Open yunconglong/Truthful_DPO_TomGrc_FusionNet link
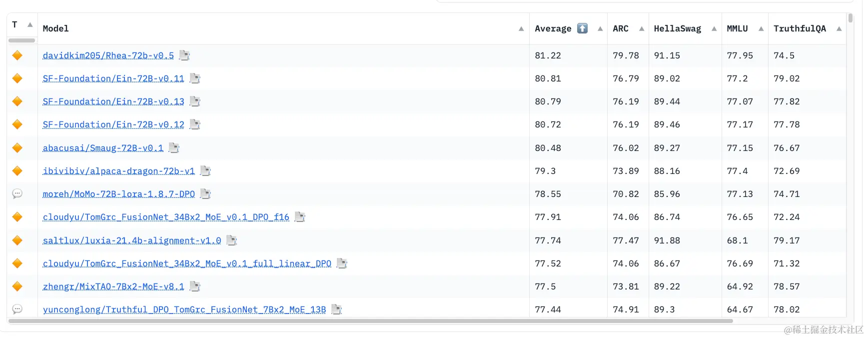This screenshot has width=867, height=338. tap(184, 309)
